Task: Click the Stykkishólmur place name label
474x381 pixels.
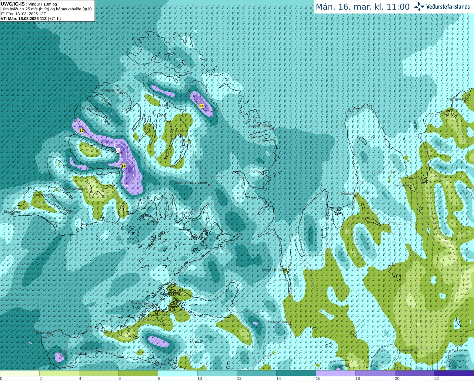Action: click(x=141, y=303)
